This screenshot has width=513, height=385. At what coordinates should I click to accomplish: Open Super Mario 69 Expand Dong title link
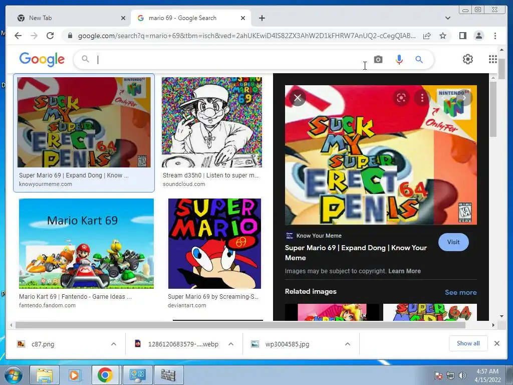click(356, 253)
